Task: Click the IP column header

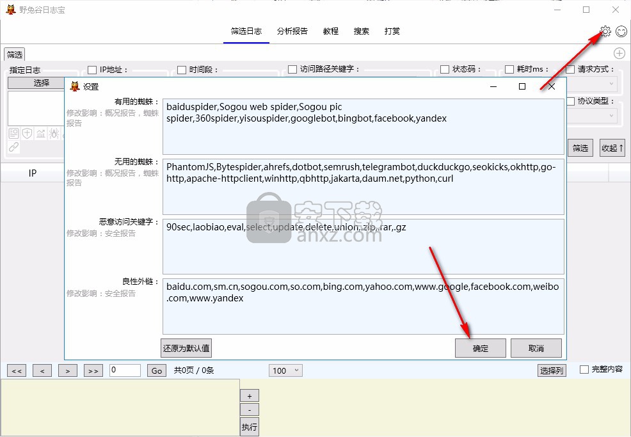Action: pyautogui.click(x=33, y=173)
